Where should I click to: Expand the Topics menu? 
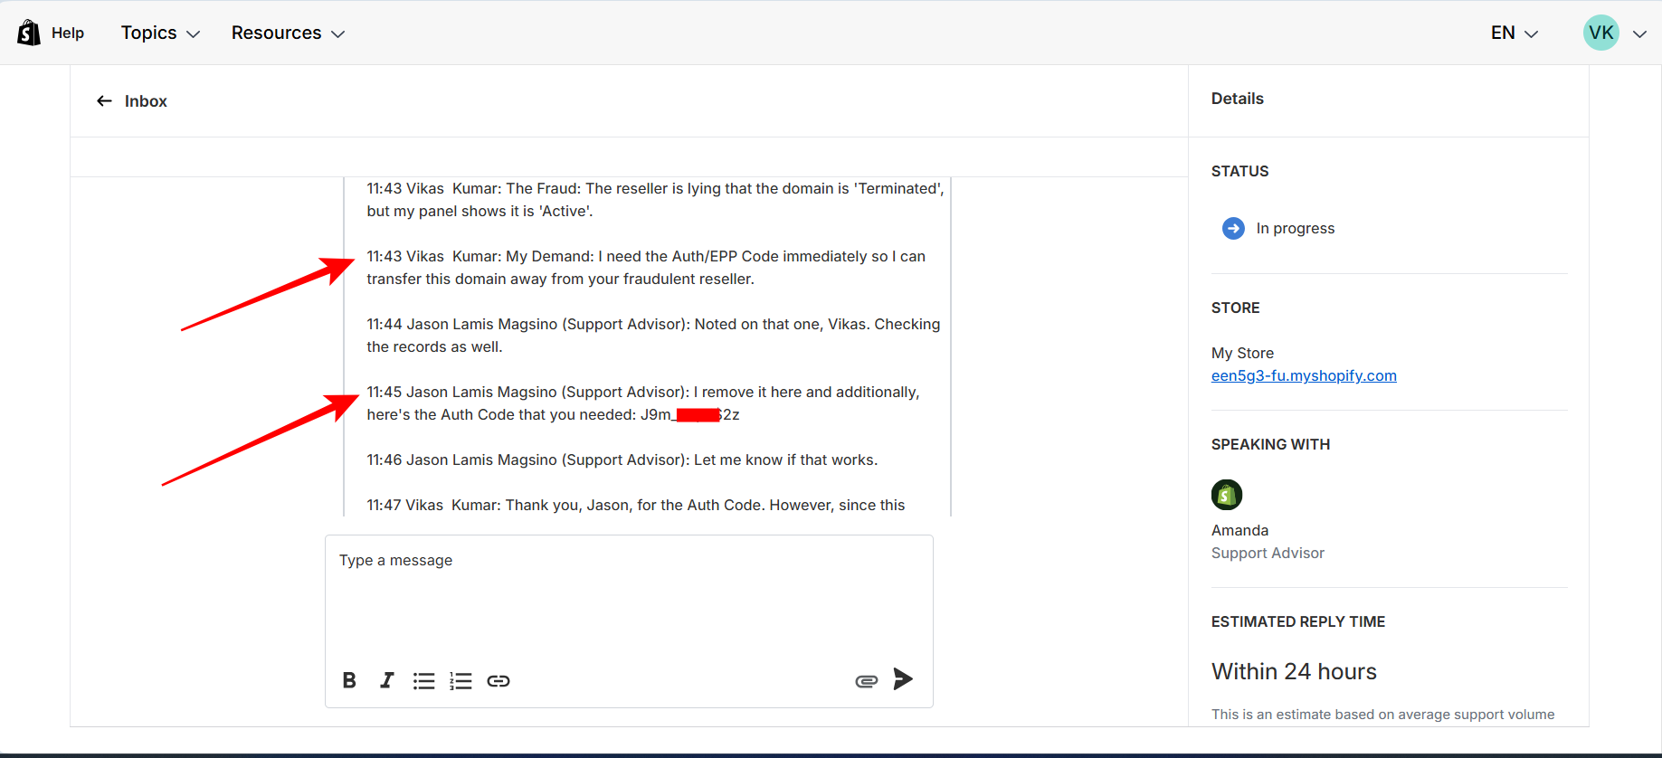[x=160, y=33]
